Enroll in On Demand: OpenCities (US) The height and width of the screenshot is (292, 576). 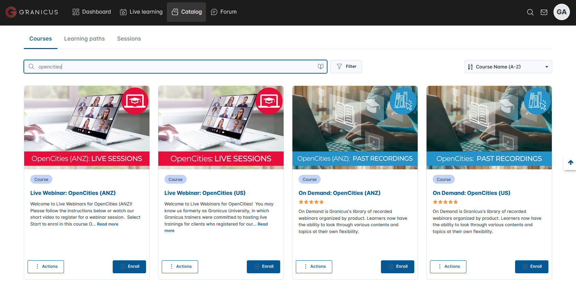coord(532,267)
